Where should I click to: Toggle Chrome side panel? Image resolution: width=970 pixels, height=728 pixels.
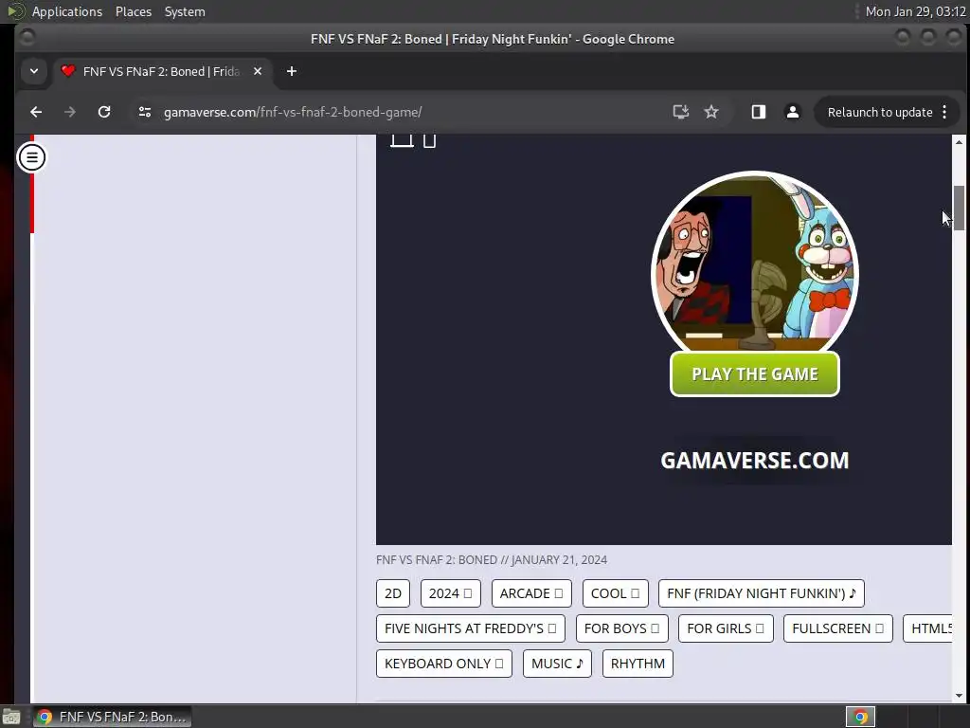pyautogui.click(x=759, y=112)
